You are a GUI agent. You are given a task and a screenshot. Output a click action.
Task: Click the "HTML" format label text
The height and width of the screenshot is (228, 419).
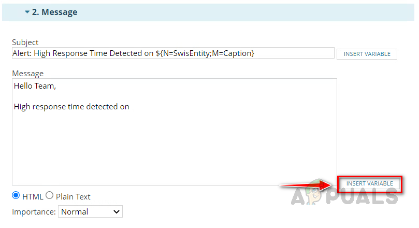[32, 196]
